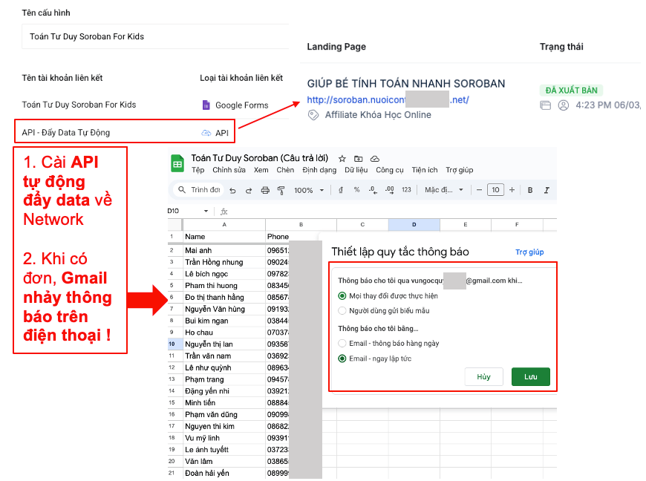The image size is (646, 481).
Task: Open the Trợ giúp menu in menu bar
Action: tap(460, 170)
